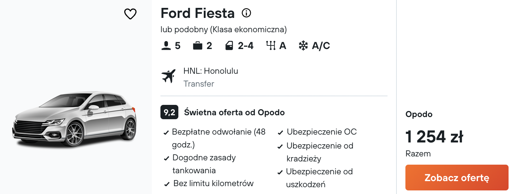Click the airplane pickup location icon
Viewport: 515px width, 194px height.
click(x=168, y=76)
